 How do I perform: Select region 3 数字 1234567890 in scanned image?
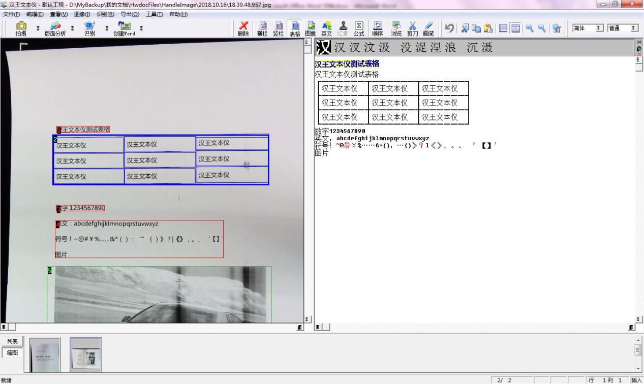[x=80, y=208]
